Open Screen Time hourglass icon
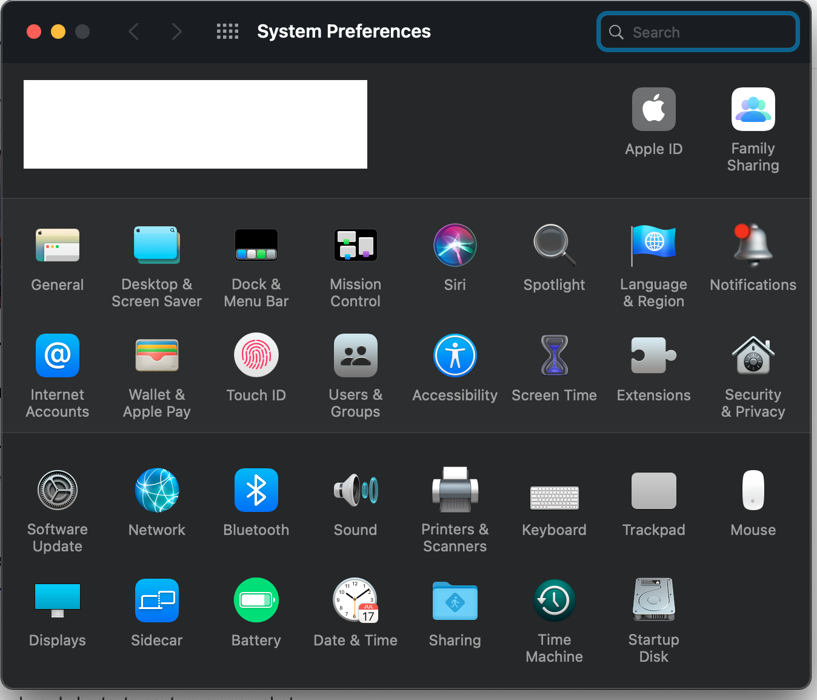Screen dimensions: 817x700 (555, 355)
